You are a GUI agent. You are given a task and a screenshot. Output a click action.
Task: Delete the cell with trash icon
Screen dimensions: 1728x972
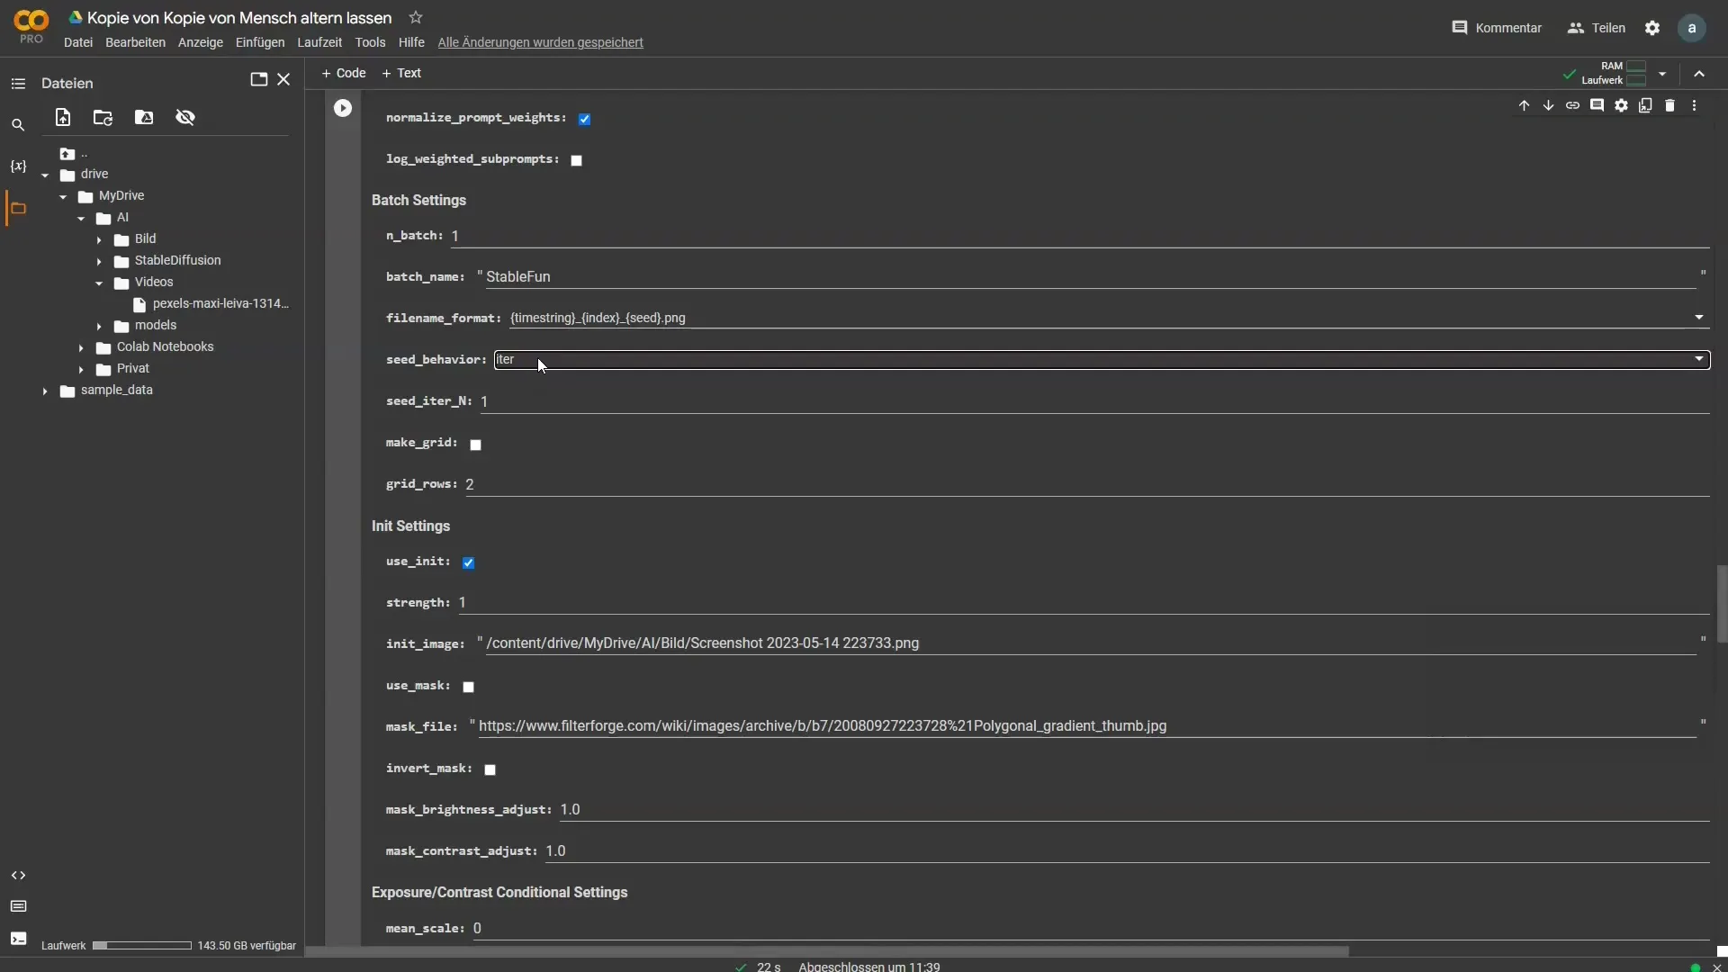1669,106
